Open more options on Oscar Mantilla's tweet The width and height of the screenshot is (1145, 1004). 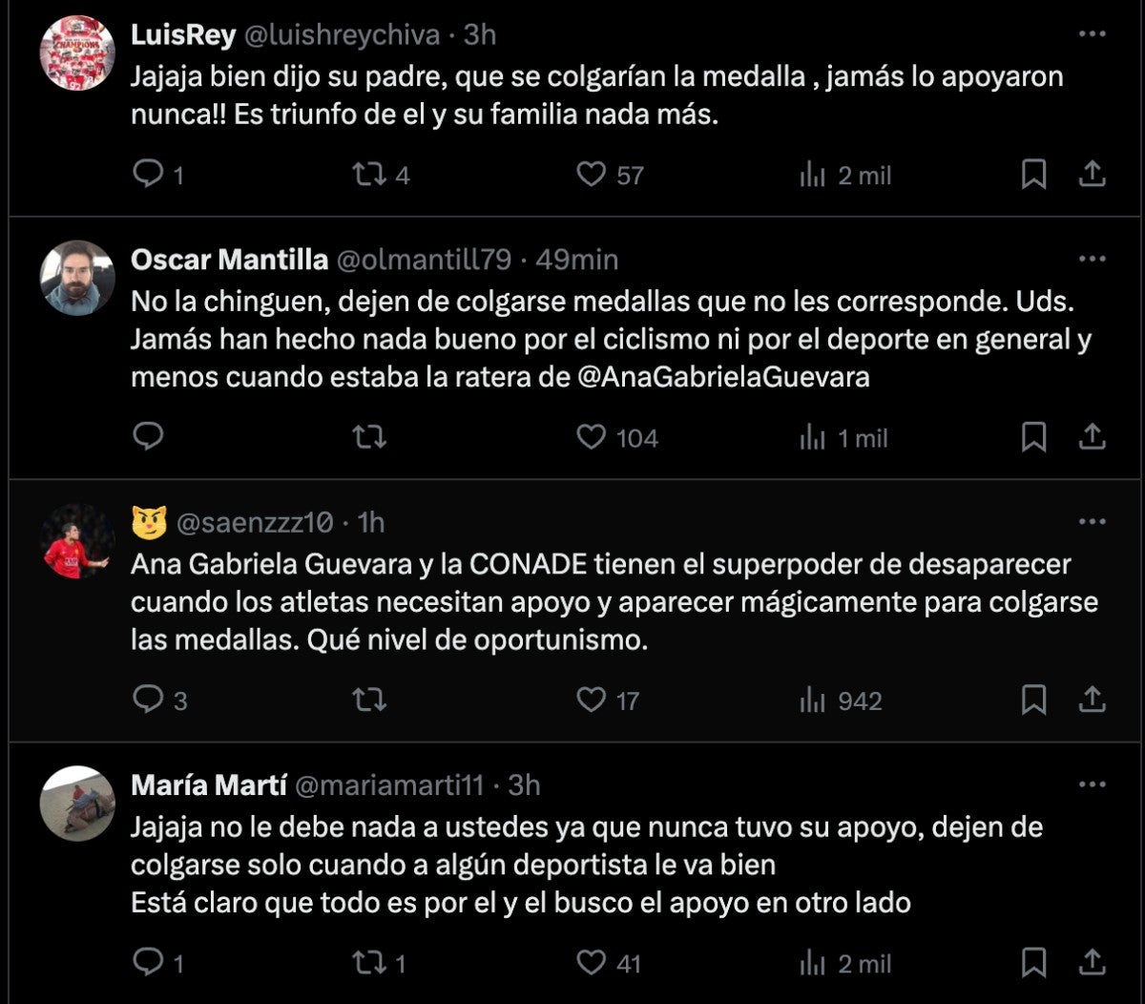click(x=1092, y=259)
